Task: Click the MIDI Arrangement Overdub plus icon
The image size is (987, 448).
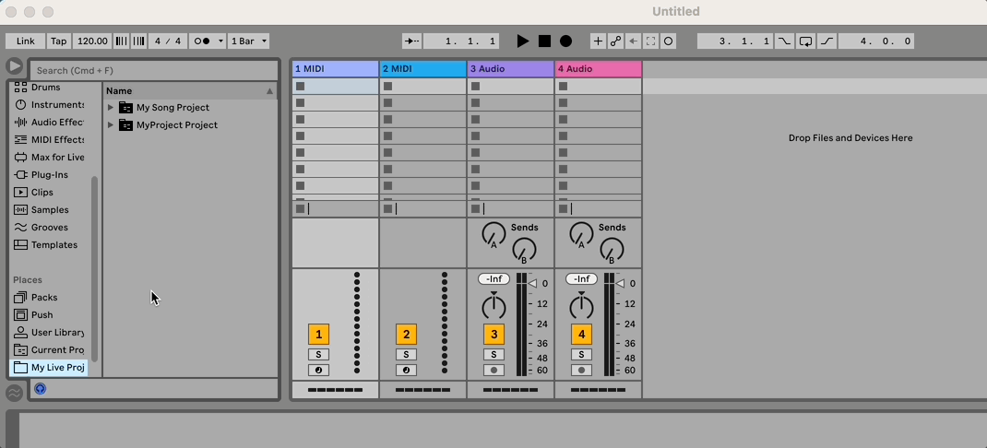Action: (x=598, y=41)
